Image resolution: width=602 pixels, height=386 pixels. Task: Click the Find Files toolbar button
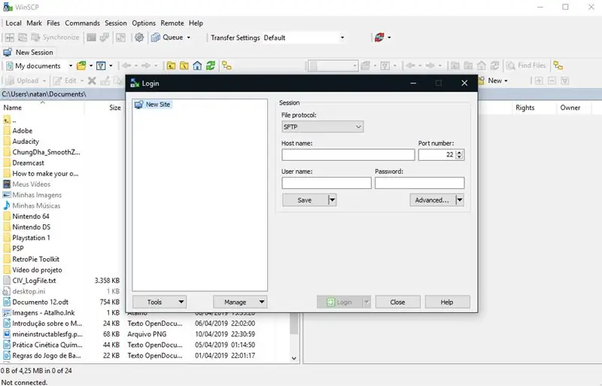526,65
